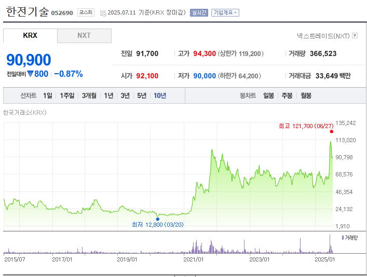Click the 거래대금 value 33,649 백만
Screen dimensions: 367x277
pyautogui.click(x=333, y=76)
